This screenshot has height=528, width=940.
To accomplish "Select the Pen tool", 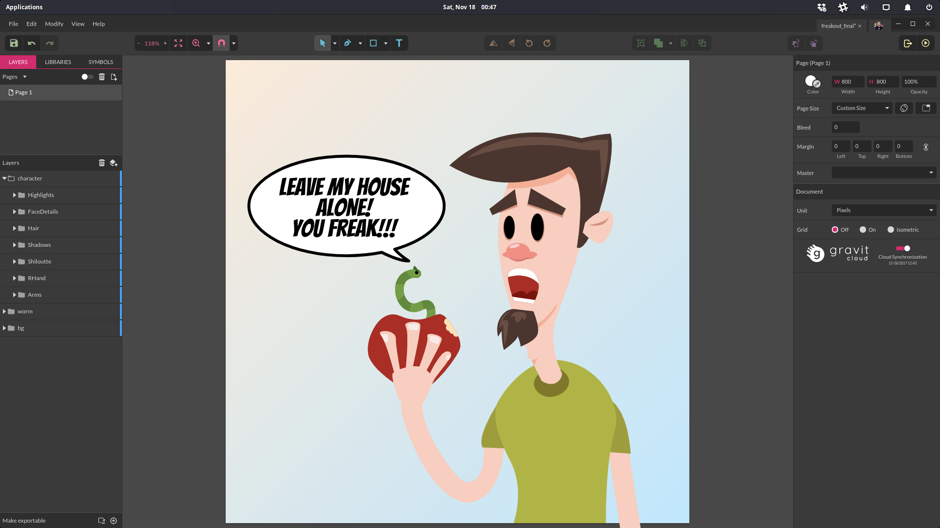I will pos(348,43).
